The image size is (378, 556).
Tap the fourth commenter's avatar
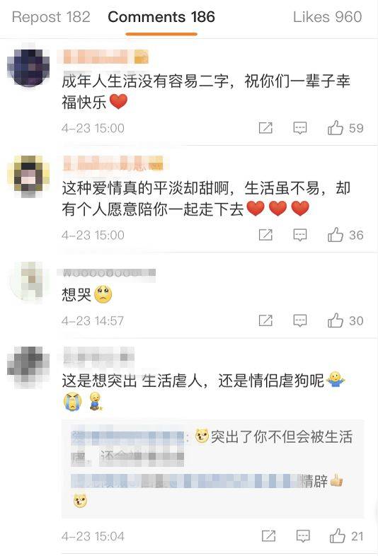tap(28, 367)
